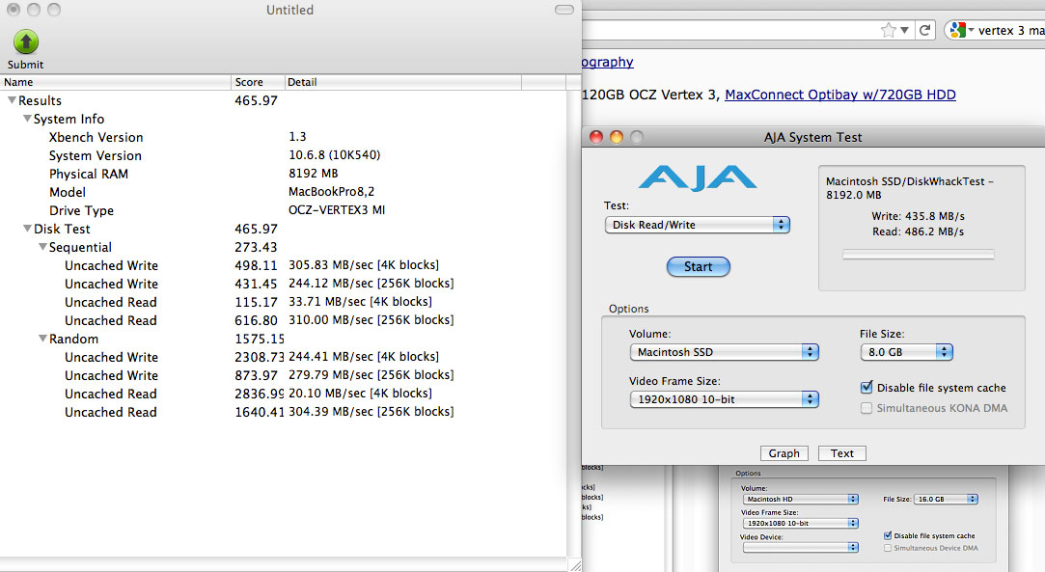1045x572 pixels.
Task: Open background Video Device dropdown
Action: coord(801,547)
